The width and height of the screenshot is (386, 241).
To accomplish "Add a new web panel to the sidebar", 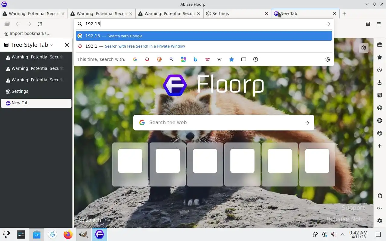I will [x=380, y=146].
